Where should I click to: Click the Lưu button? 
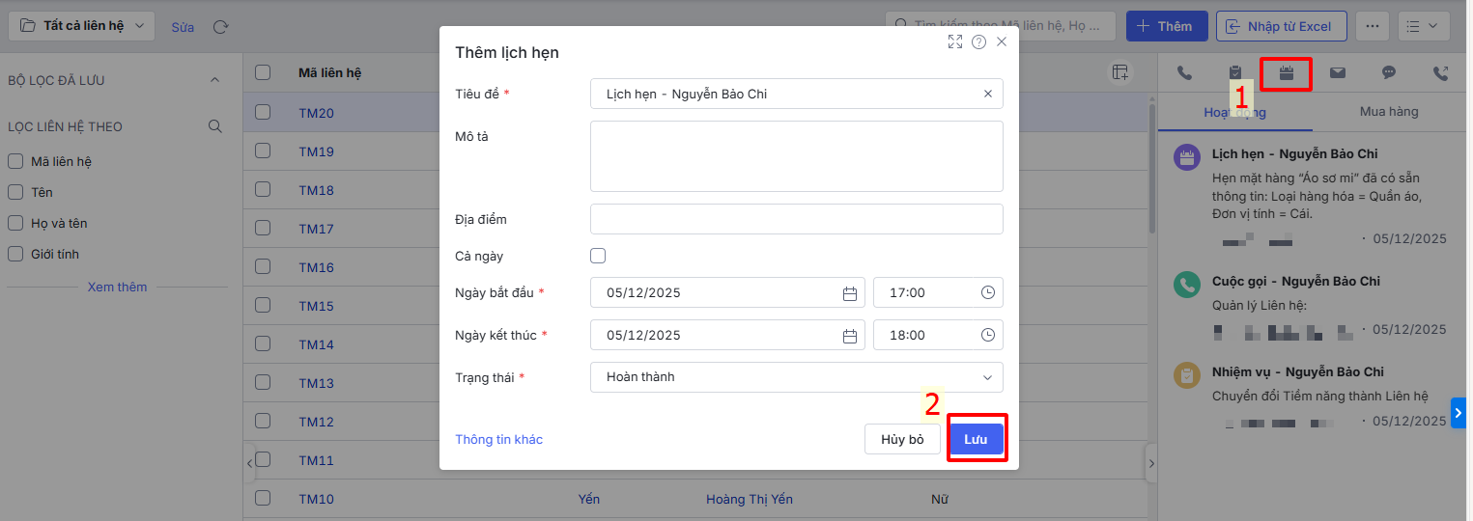point(976,440)
